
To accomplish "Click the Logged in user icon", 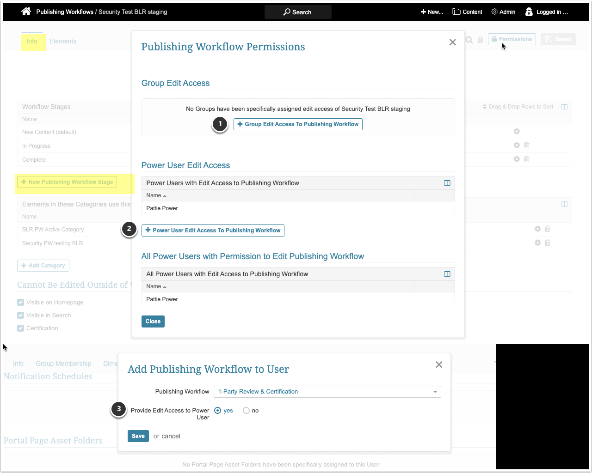I will [529, 12].
